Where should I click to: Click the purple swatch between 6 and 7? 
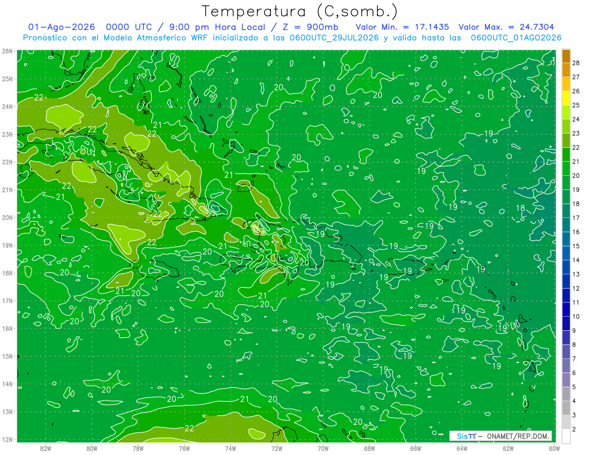click(566, 366)
